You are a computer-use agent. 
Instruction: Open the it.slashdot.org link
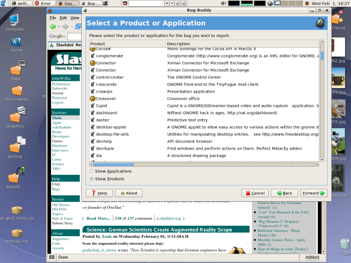[x=169, y=219]
